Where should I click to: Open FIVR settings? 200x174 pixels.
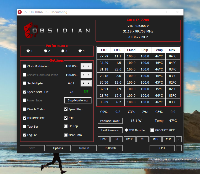click(x=104, y=139)
